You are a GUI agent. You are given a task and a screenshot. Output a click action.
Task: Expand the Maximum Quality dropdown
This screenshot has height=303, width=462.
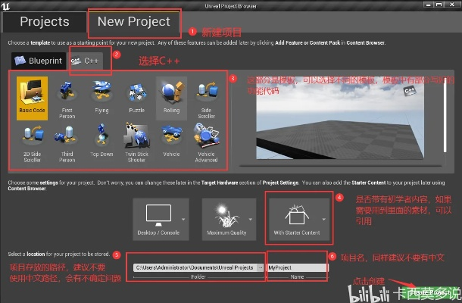point(229,218)
